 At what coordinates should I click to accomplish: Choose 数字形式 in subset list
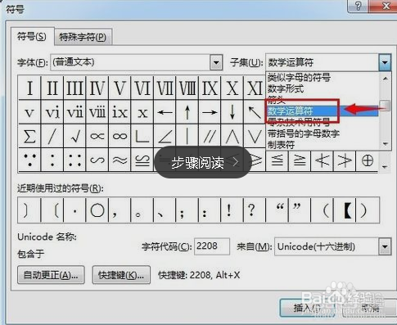coord(286,88)
